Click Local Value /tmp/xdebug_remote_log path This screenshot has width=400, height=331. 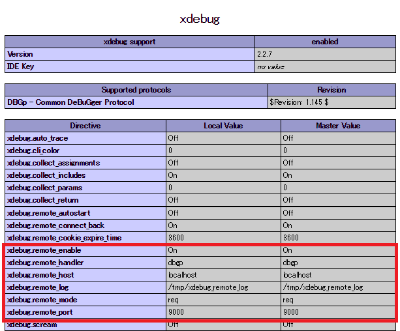point(223,287)
